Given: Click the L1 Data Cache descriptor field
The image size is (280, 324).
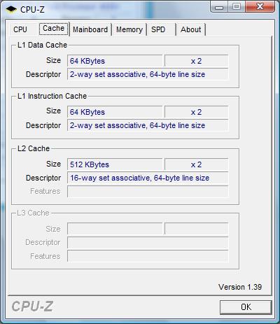Looking at the screenshot, I should 148,74.
